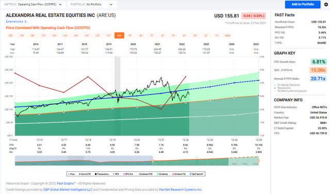This screenshot has height=194, width=330.
Task: Click the GRAPH KEY panel heading
Action: point(285,53)
